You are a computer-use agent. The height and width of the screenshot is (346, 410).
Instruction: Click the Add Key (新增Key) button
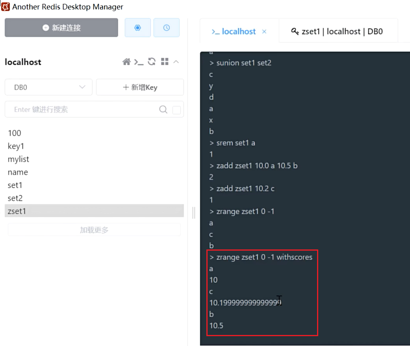click(x=140, y=87)
